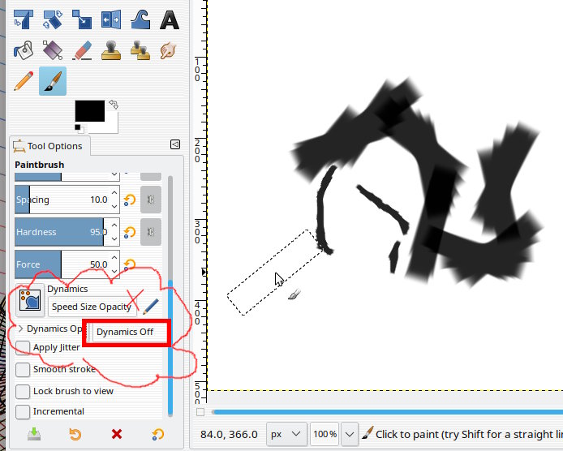Select the Pencil tool
Image resolution: width=563 pixels, height=451 pixels.
(x=24, y=81)
